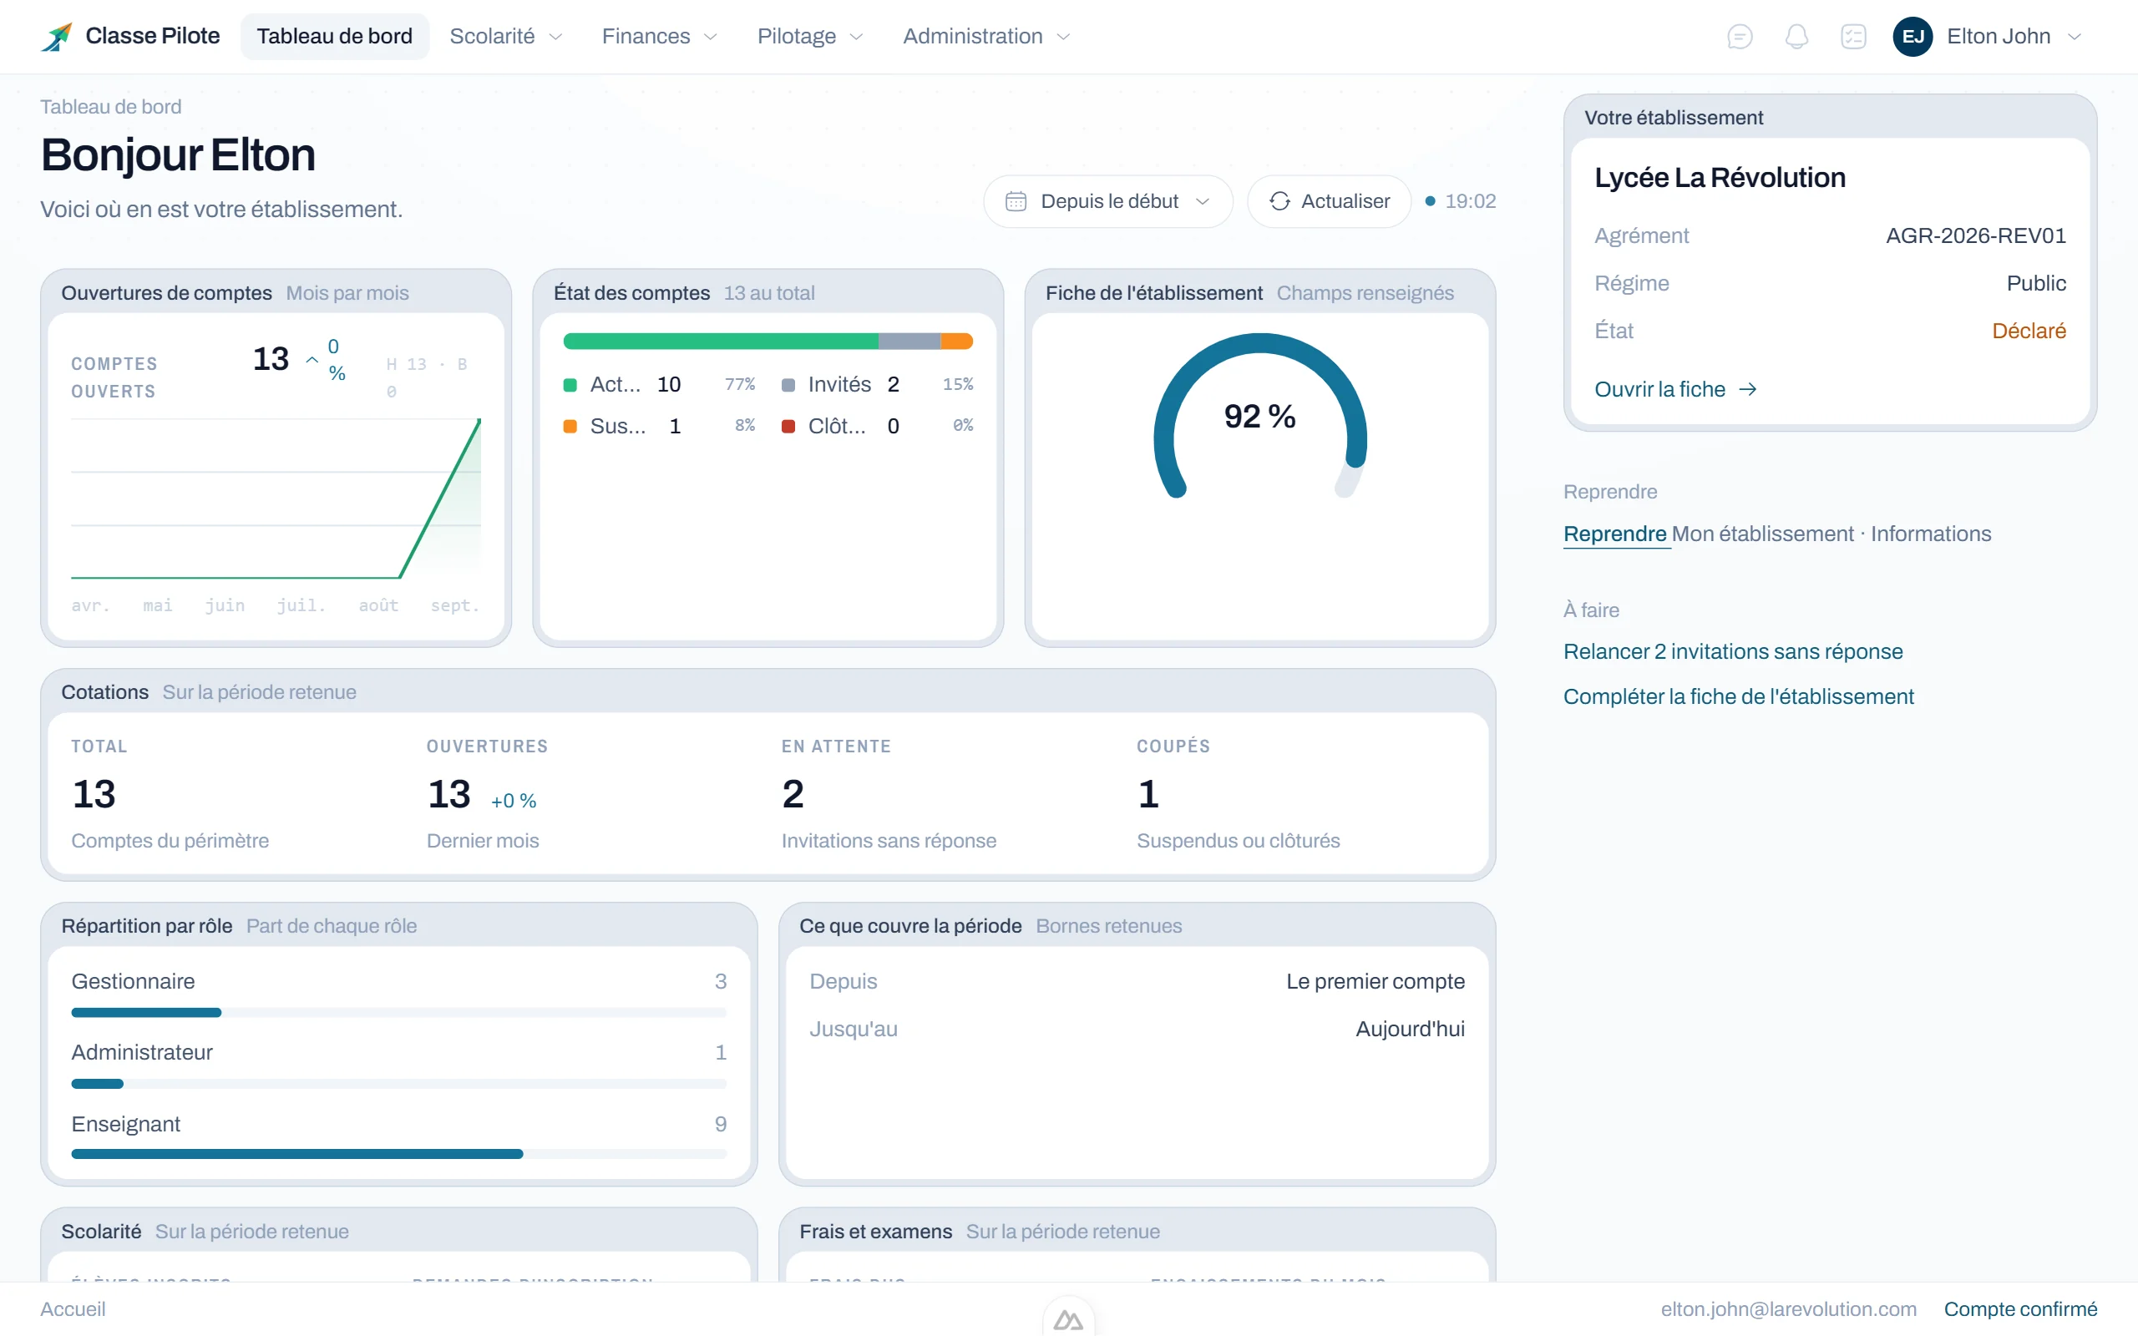The image size is (2138, 1336).
Task: Click the bottom center mountain logo icon
Action: [1068, 1320]
